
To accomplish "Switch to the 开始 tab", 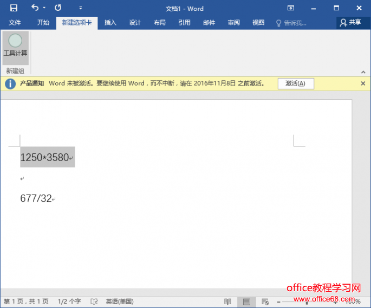I will coord(43,23).
